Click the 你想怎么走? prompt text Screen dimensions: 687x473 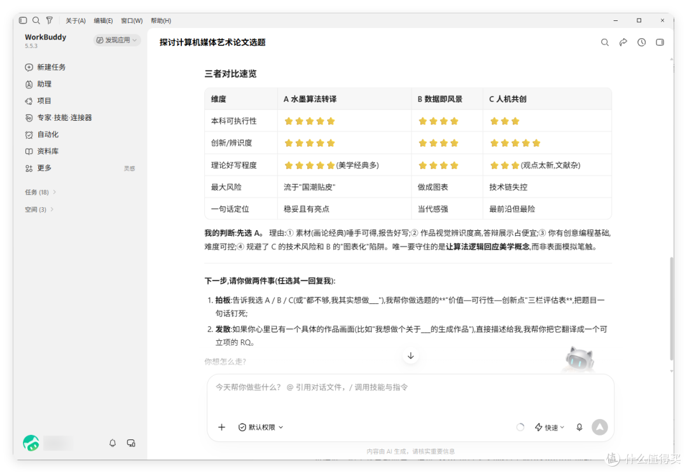coord(225,361)
